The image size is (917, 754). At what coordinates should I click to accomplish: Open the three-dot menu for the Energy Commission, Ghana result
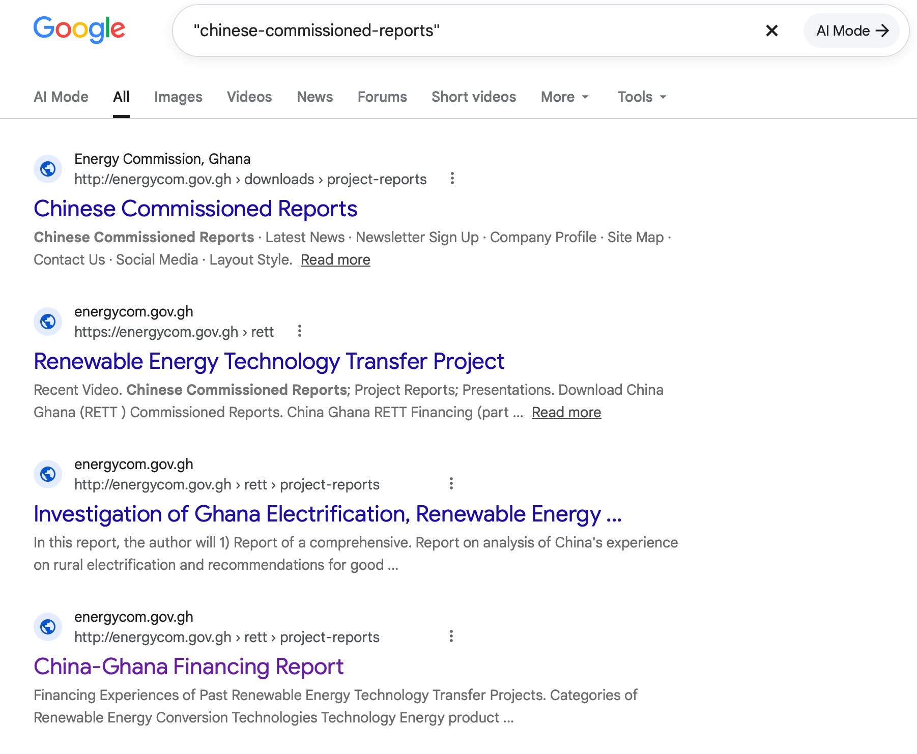pos(452,179)
